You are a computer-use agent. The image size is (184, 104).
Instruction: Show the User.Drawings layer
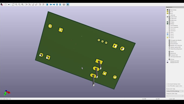[169, 26]
